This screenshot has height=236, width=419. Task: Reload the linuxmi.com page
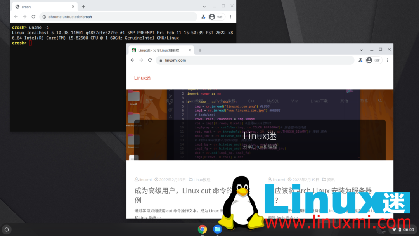[150, 60]
